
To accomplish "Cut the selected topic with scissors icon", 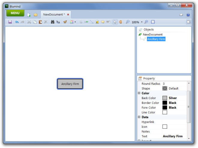I will point(29,22).
